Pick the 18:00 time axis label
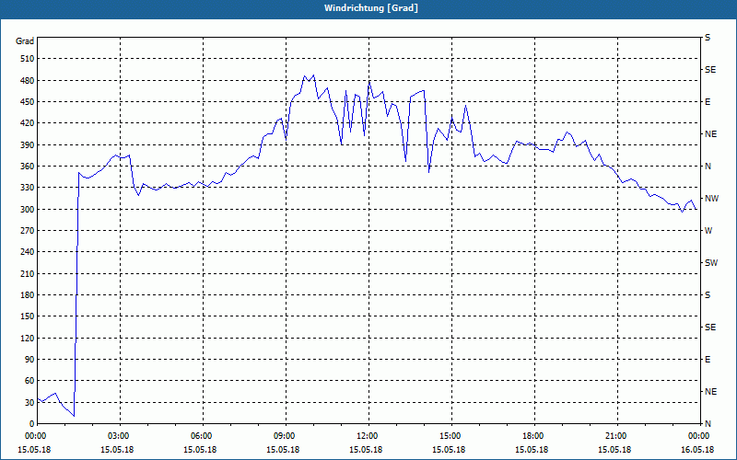 tap(532, 435)
